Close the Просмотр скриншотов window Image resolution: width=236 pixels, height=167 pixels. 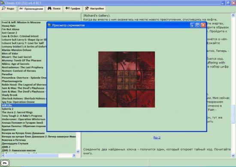tap(203, 25)
